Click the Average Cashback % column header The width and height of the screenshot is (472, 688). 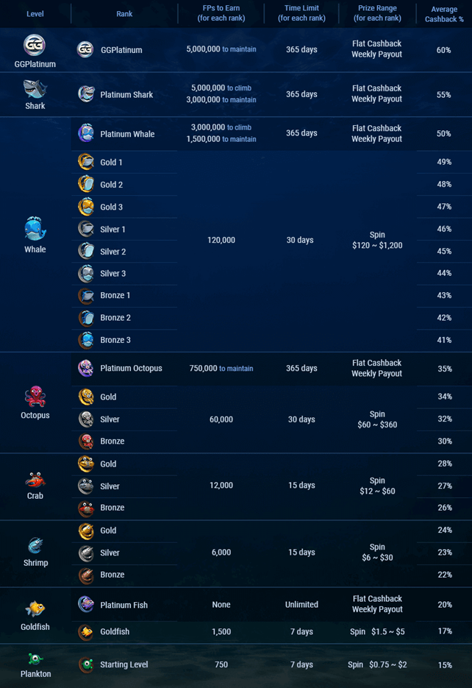[x=444, y=14]
